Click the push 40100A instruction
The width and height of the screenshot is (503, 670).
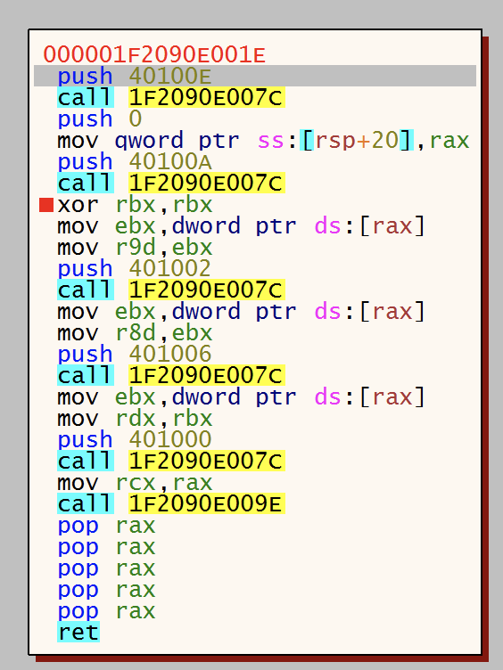[x=135, y=161]
